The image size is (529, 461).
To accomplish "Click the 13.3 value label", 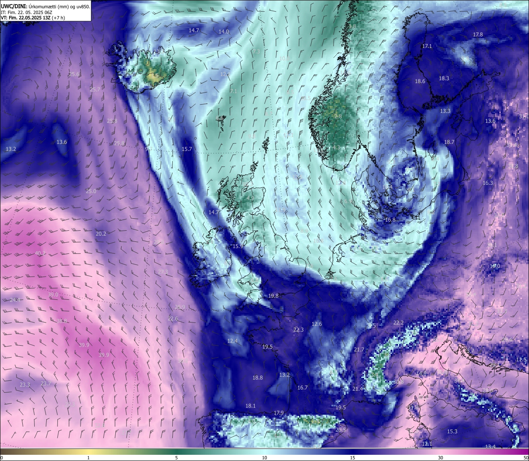I will click(445, 111).
